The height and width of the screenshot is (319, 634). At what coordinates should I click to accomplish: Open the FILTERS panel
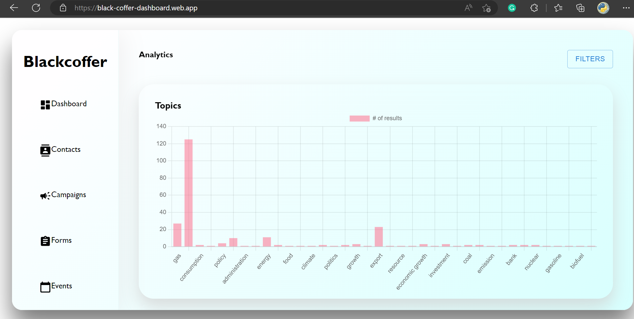[590, 59]
